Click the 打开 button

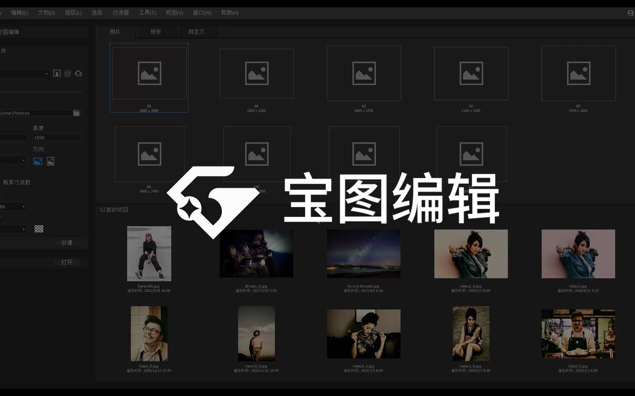pyautogui.click(x=67, y=262)
